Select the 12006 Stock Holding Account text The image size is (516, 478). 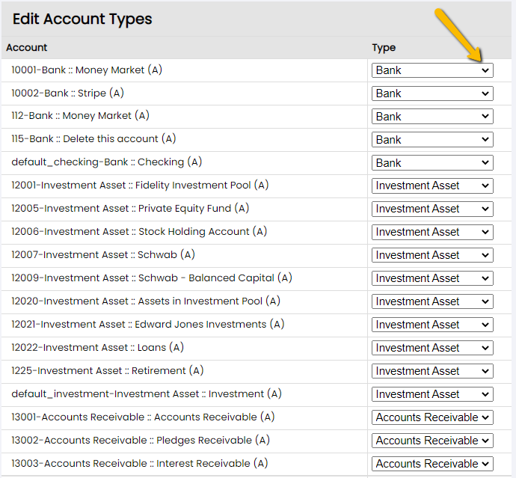point(139,231)
